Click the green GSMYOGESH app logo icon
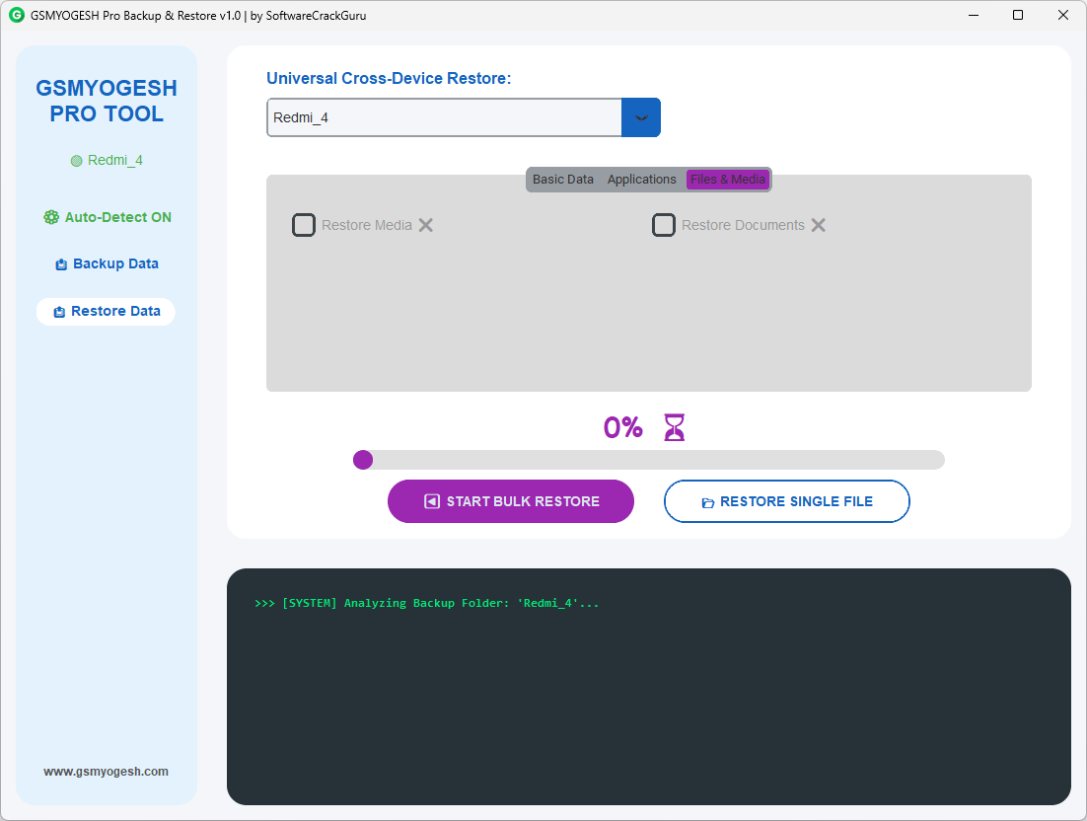Image resolution: width=1087 pixels, height=821 pixels. coord(17,16)
